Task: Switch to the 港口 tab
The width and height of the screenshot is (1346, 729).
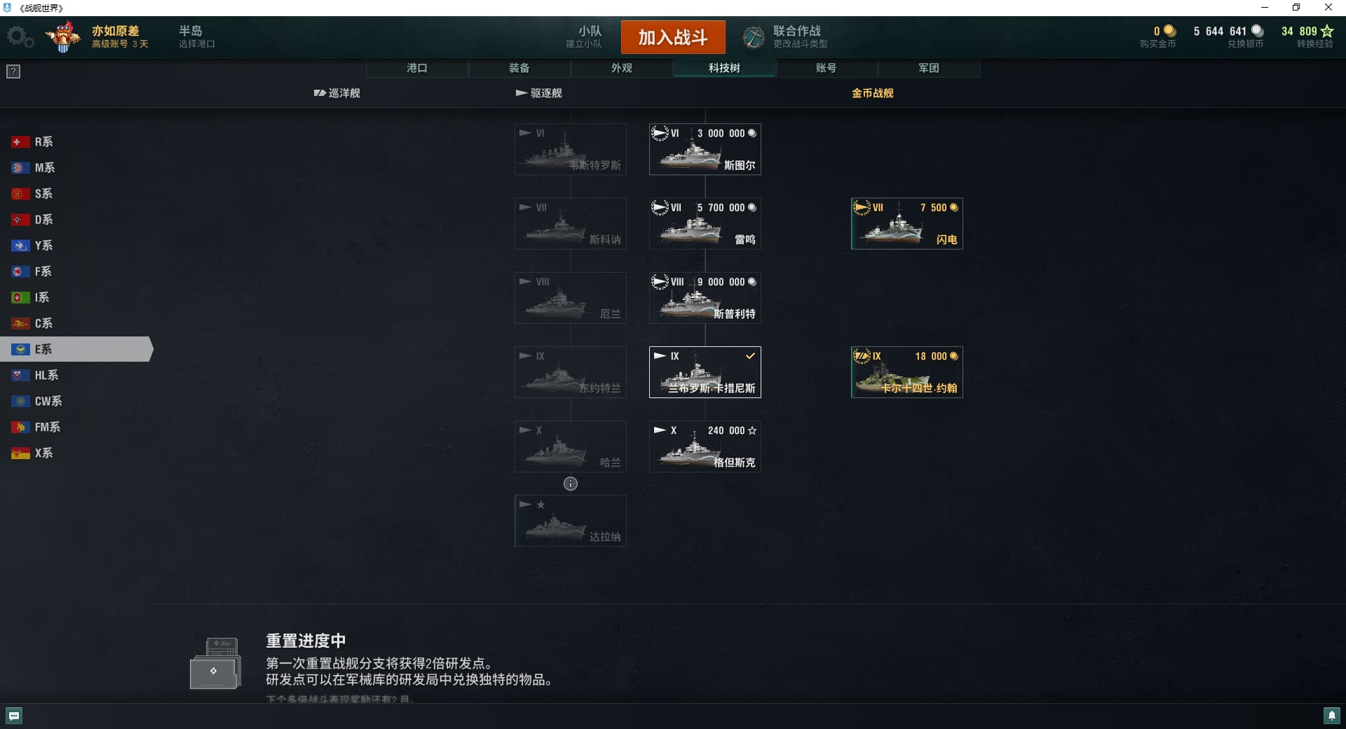Action: (x=417, y=68)
